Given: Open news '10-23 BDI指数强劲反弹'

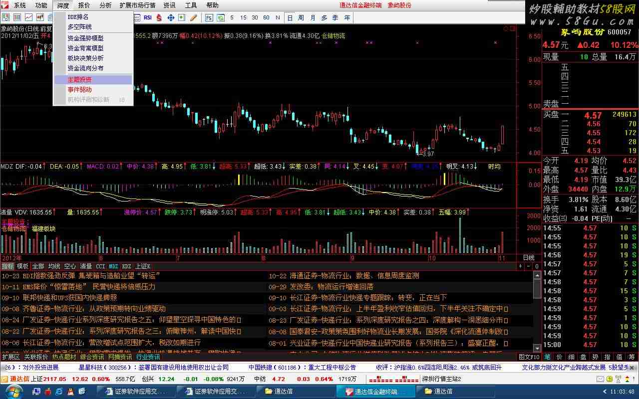Looking at the screenshot, I should click(x=80, y=276).
